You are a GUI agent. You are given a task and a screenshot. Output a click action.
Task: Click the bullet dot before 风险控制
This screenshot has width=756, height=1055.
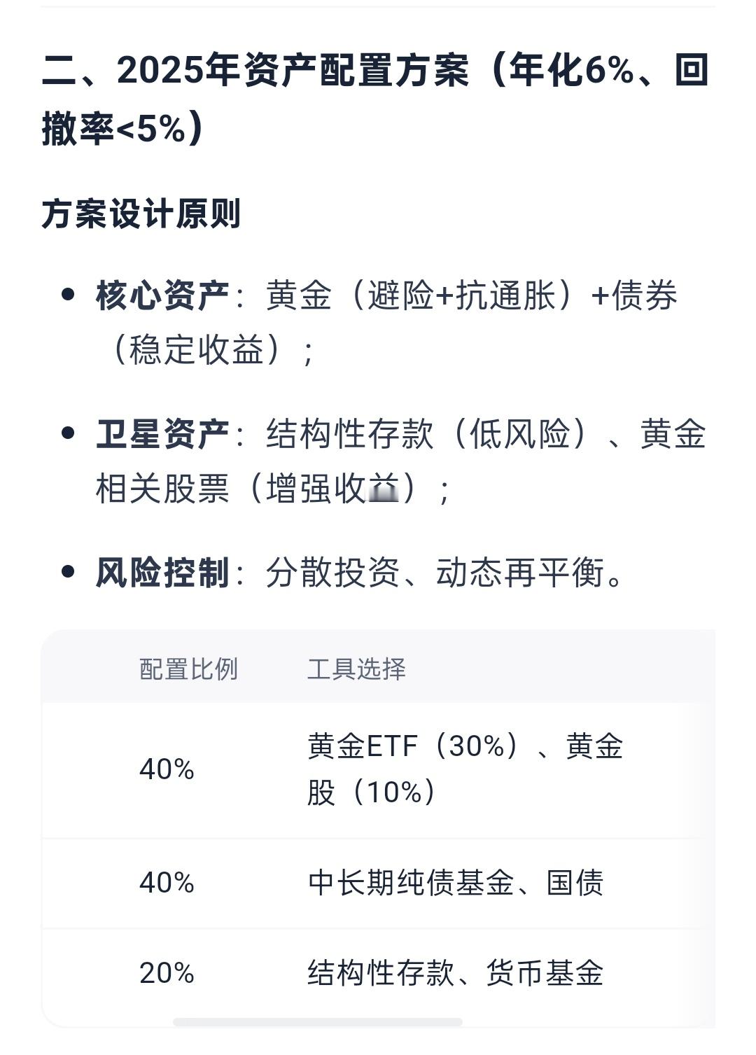[x=68, y=571]
